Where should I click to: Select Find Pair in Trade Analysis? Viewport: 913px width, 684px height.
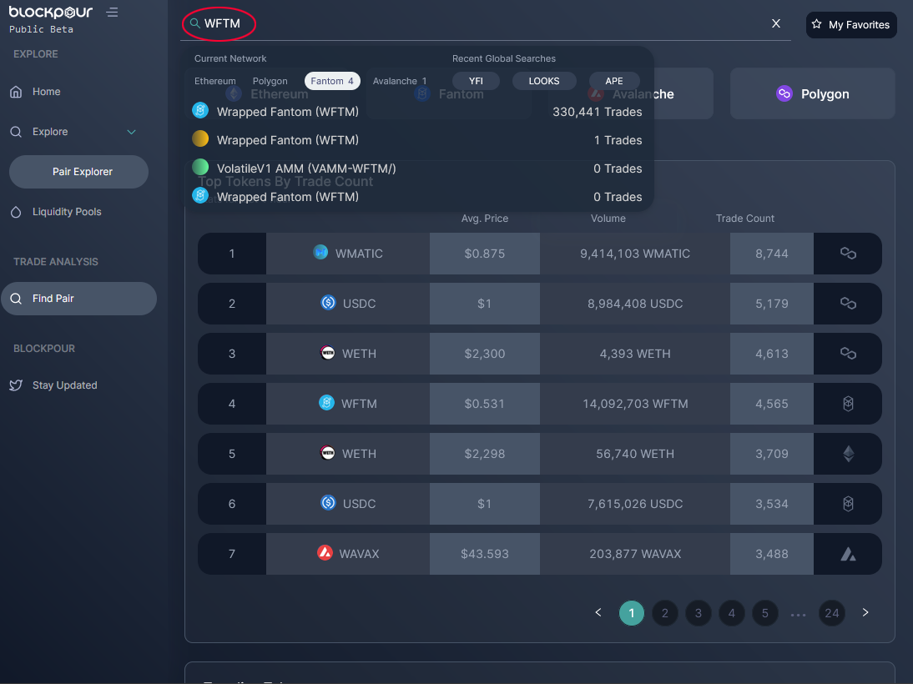[x=78, y=299]
